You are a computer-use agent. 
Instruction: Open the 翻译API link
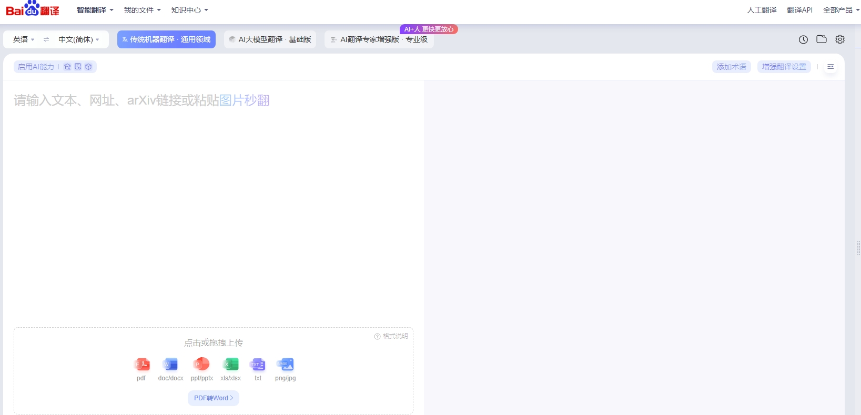click(799, 10)
